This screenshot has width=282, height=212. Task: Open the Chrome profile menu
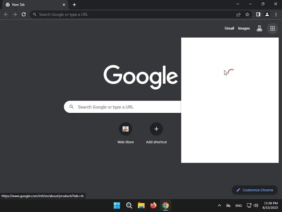pos(267,14)
